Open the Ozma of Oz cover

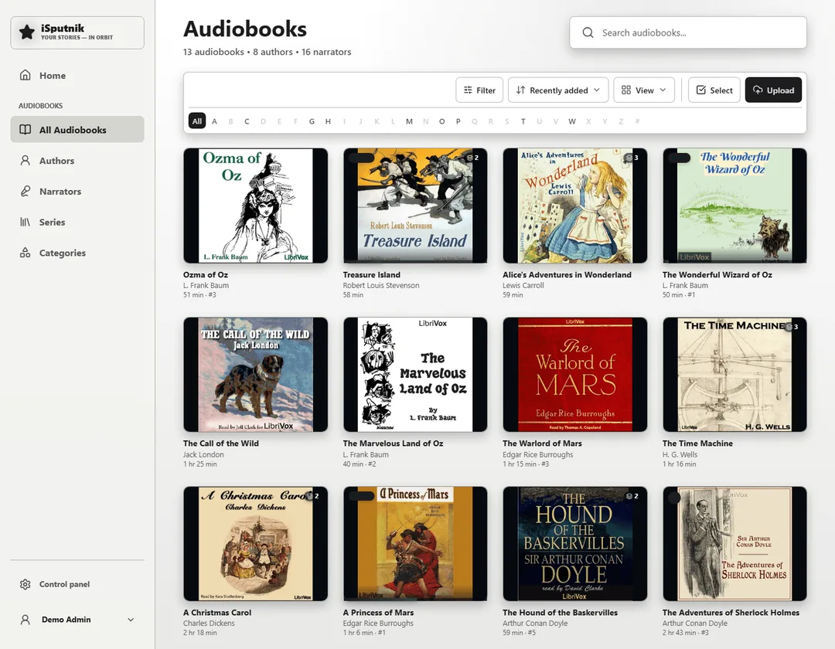click(256, 206)
